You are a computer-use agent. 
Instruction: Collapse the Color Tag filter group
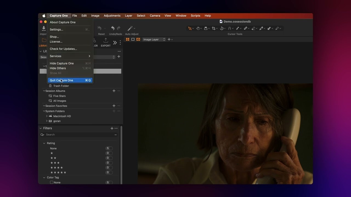point(44,178)
